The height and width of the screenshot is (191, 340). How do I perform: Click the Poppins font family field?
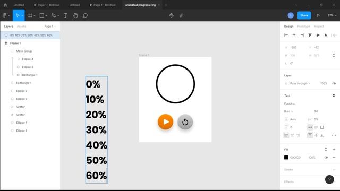tap(289, 103)
